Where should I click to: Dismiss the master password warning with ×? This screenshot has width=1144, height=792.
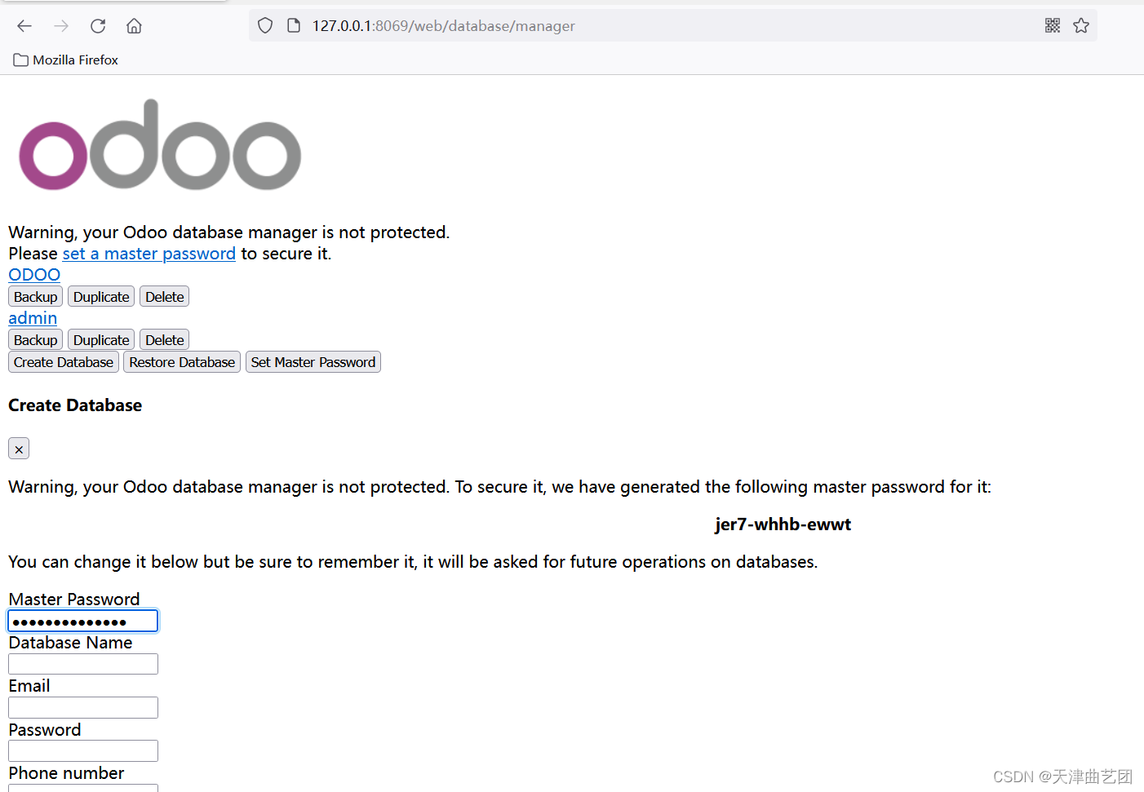[18, 448]
